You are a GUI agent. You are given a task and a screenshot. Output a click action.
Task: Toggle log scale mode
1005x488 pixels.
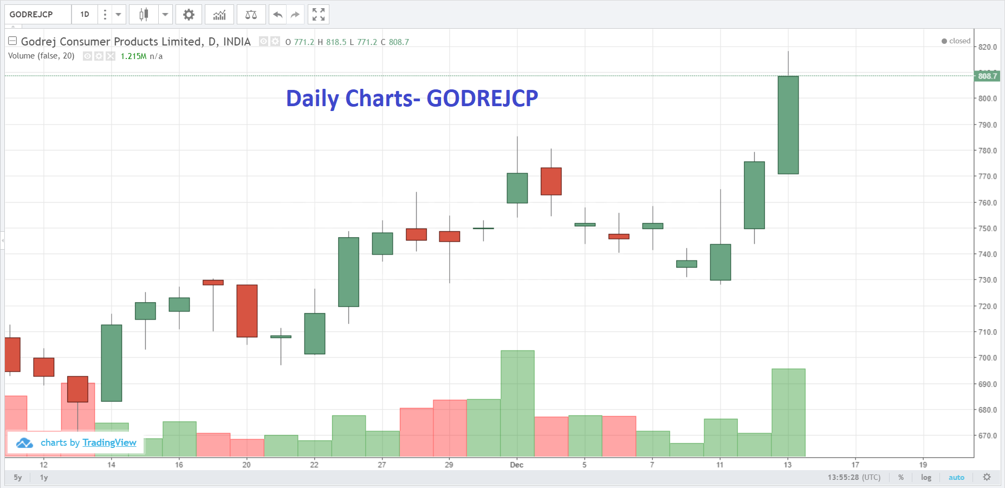[x=926, y=477]
